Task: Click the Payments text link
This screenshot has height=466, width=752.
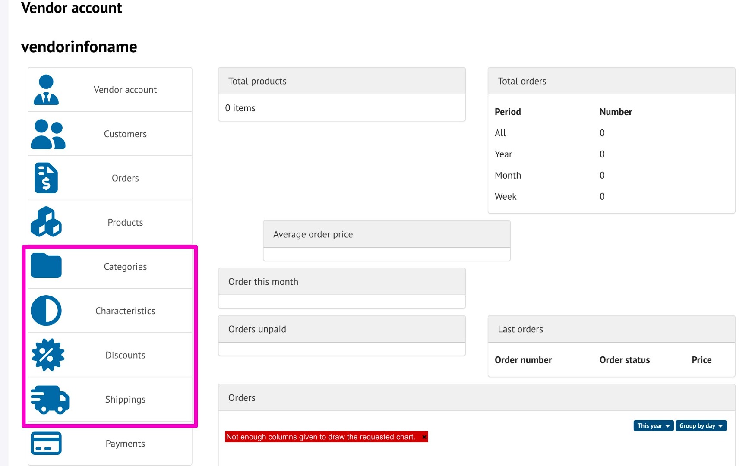Action: click(125, 444)
